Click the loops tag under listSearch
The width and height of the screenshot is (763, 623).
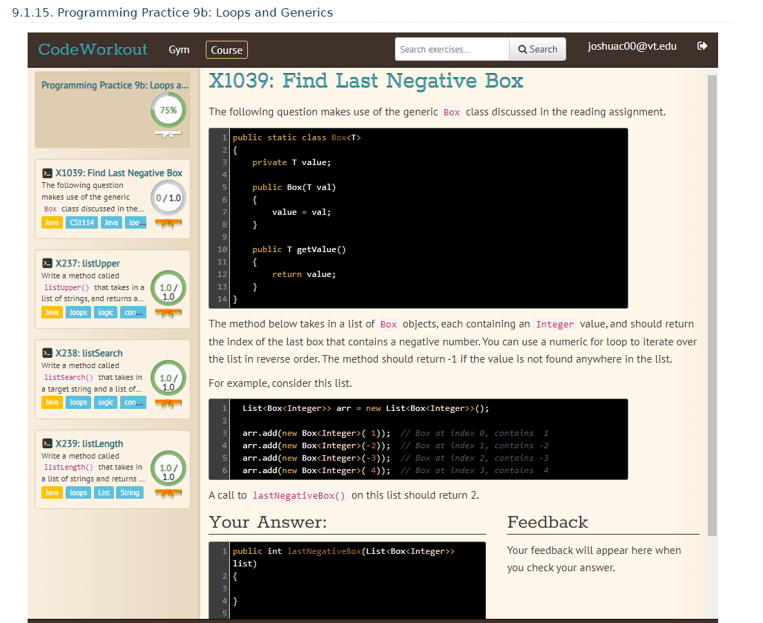point(78,403)
